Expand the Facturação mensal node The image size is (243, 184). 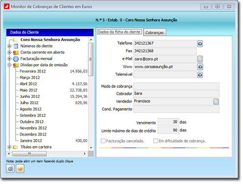(x=9, y=59)
